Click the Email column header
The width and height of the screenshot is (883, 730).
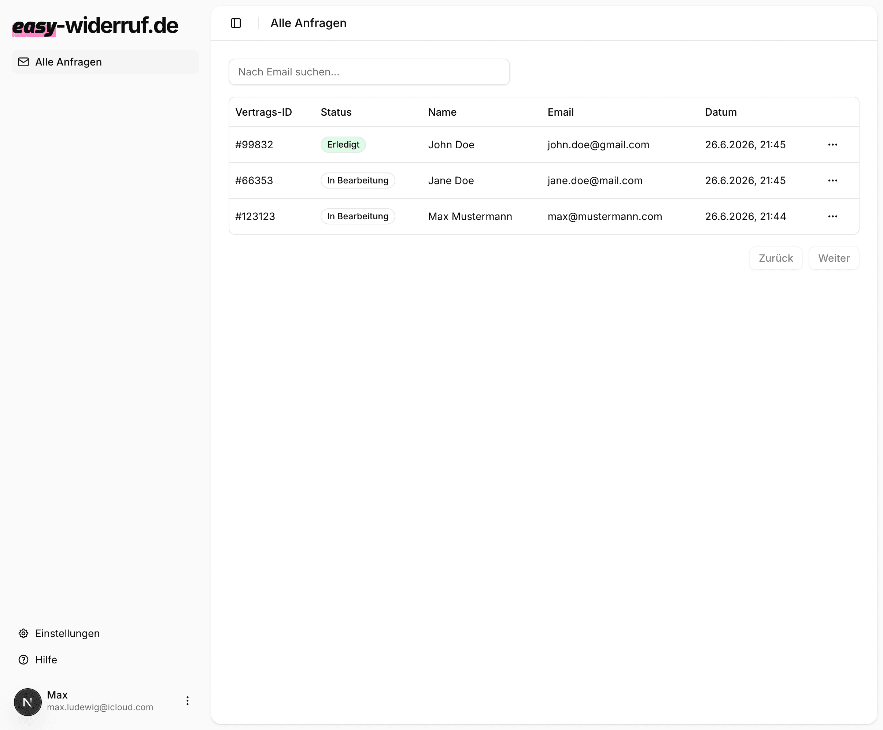click(x=561, y=112)
